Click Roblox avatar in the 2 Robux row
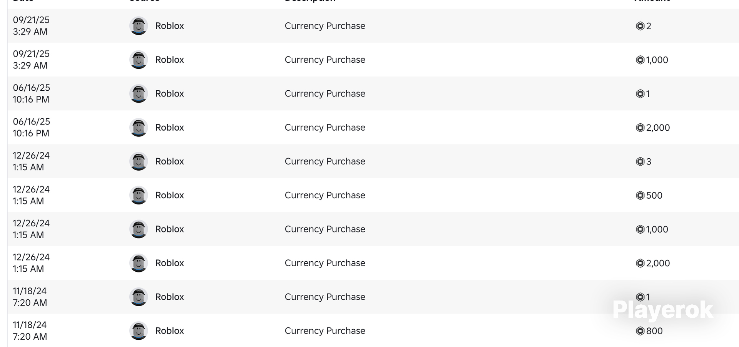Image resolution: width=739 pixels, height=347 pixels. 139,26
